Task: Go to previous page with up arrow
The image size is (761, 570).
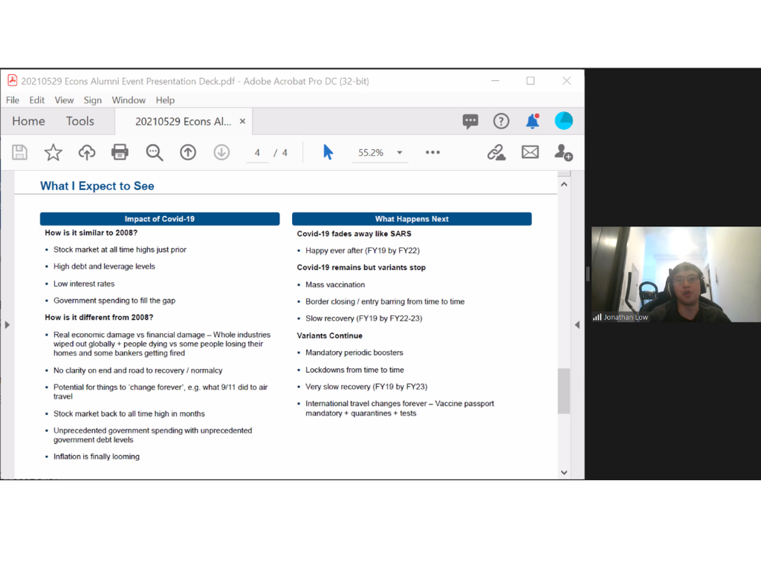Action: click(x=188, y=152)
